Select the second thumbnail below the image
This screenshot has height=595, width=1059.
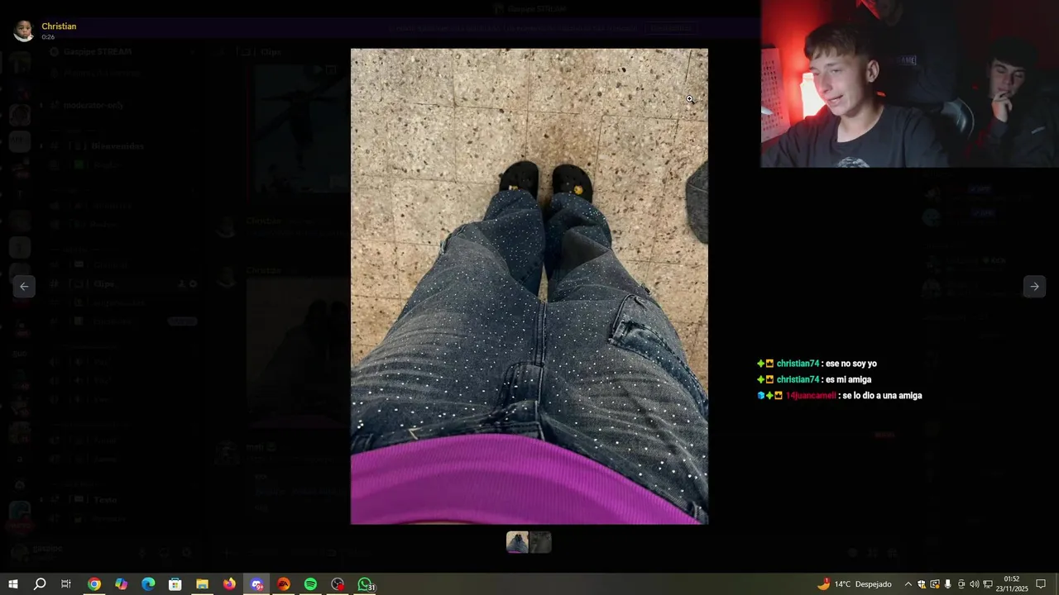click(540, 542)
